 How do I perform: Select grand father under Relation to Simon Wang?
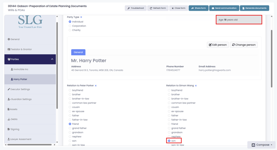169,128
